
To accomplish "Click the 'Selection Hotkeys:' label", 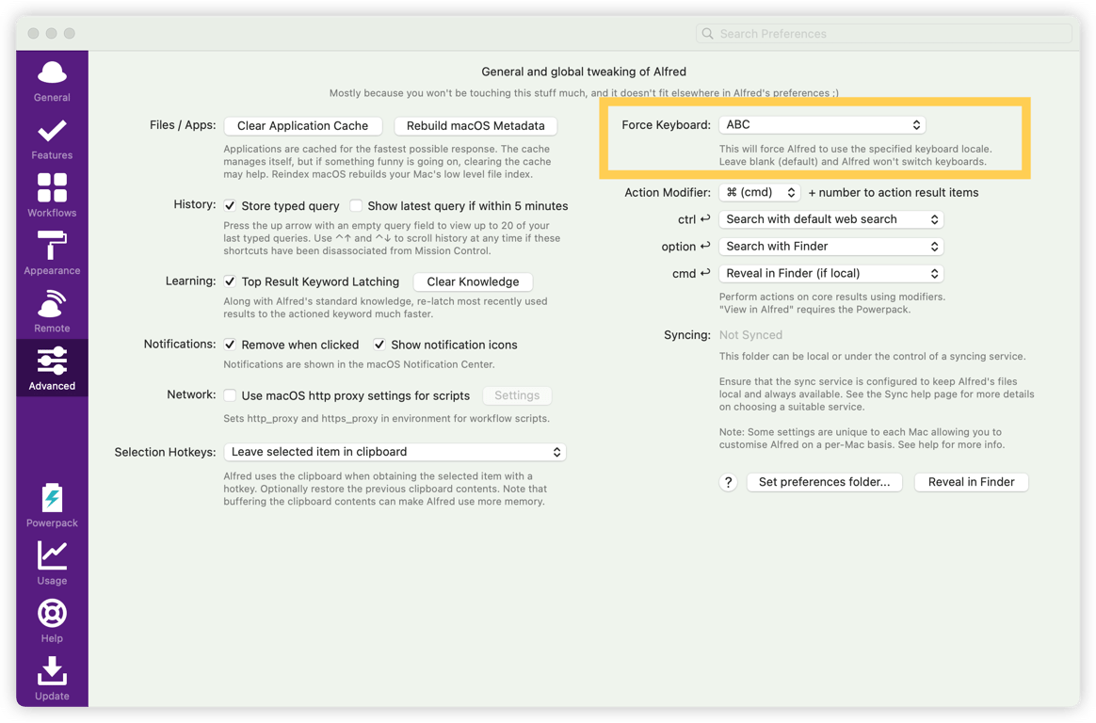I will tap(165, 452).
